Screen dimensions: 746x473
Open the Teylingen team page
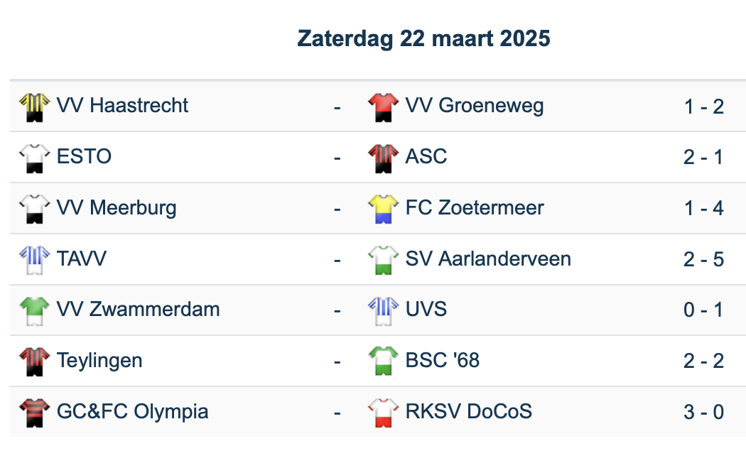pyautogui.click(x=99, y=361)
